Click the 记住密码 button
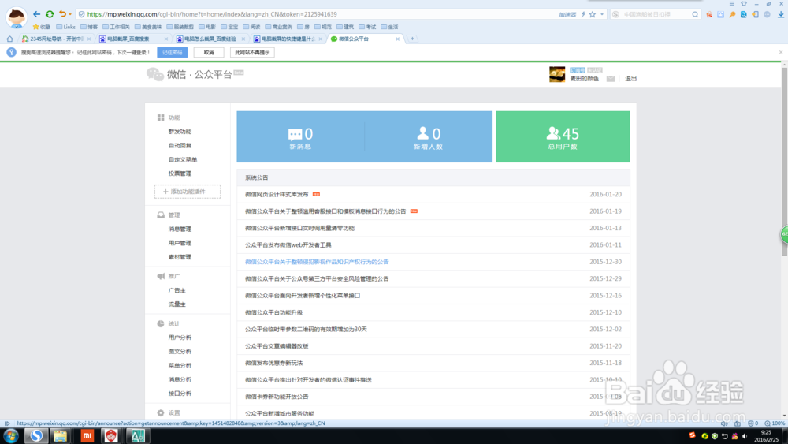Viewport: 788px width, 444px height. [x=173, y=52]
